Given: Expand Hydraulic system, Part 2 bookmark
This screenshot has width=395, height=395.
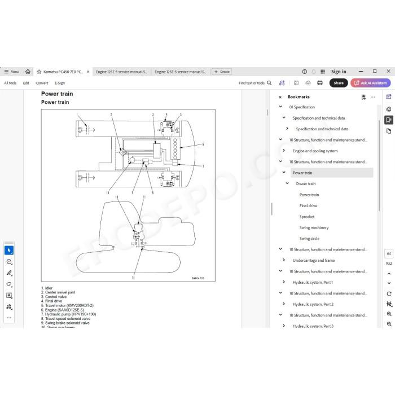Looking at the screenshot, I should click(x=284, y=304).
